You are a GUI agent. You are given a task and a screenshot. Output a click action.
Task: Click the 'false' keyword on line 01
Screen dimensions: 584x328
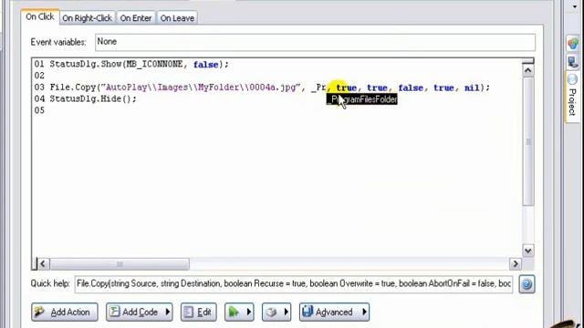205,65
